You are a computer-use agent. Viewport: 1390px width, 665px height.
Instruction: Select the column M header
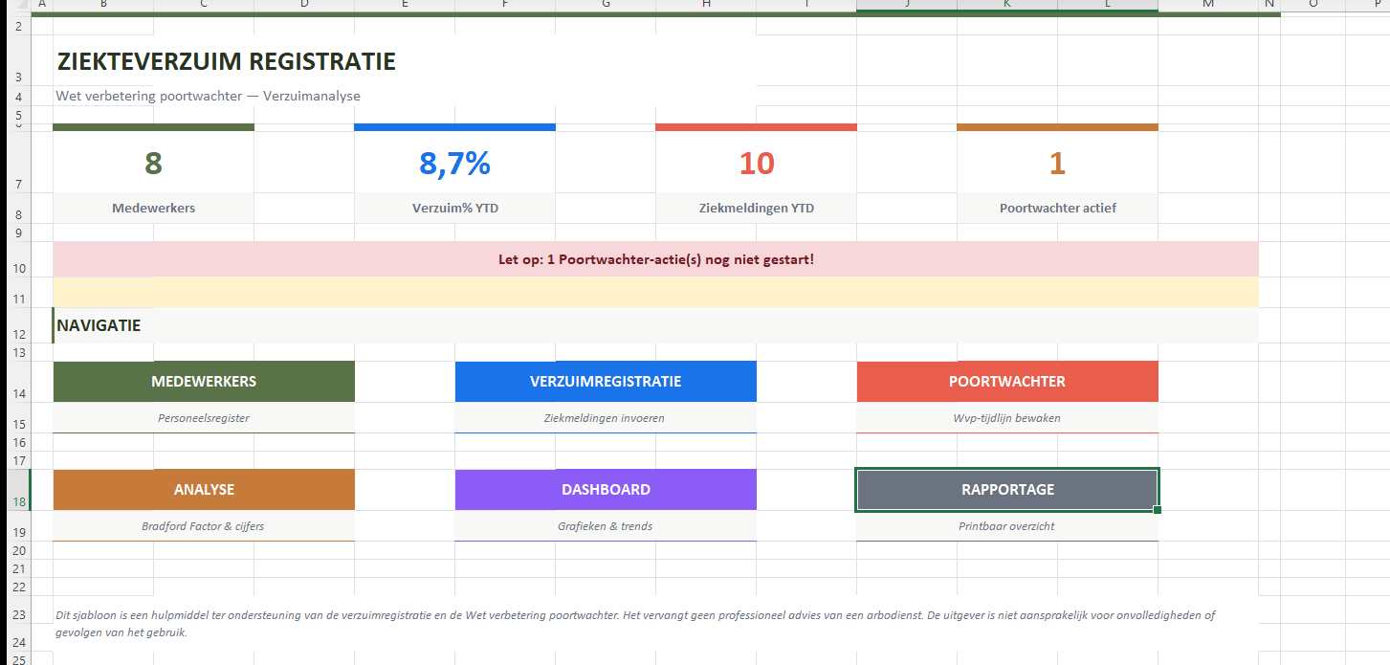pyautogui.click(x=1207, y=5)
